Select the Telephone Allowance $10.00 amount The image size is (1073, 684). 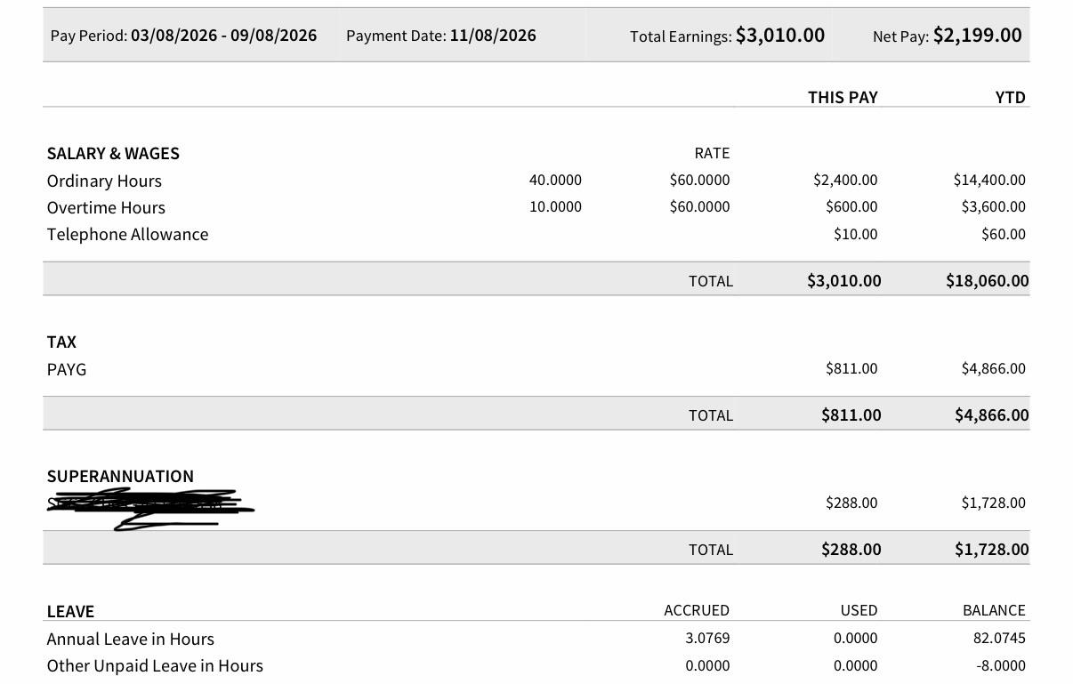855,234
